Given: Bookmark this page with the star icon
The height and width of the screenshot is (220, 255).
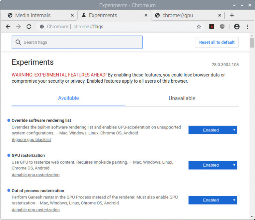Looking at the screenshot, I should pyautogui.click(x=199, y=27).
